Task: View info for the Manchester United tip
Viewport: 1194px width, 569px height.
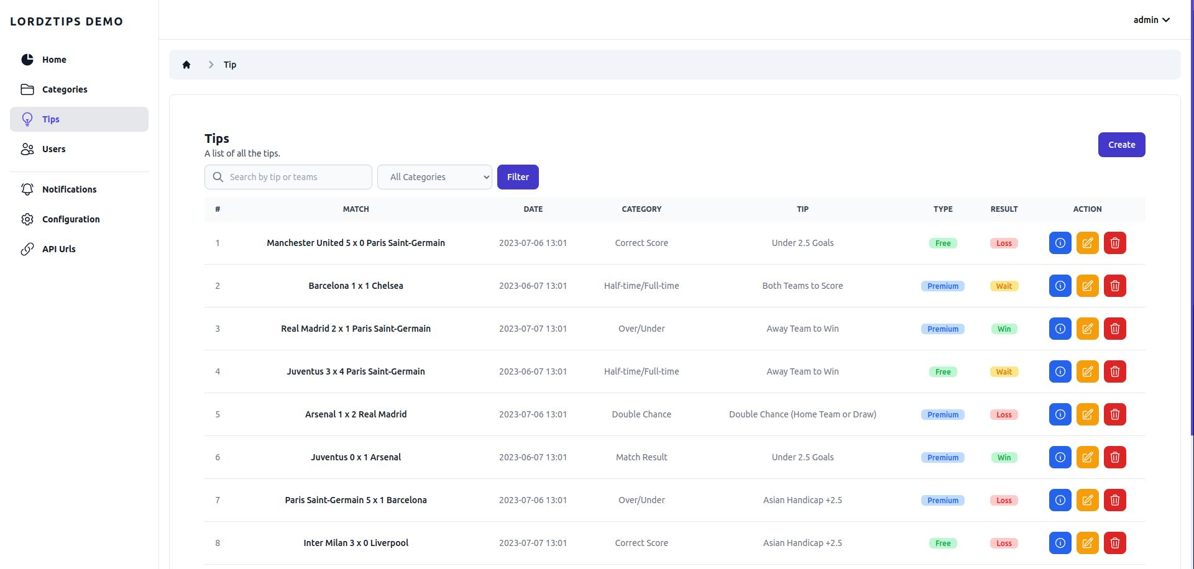Action: pyautogui.click(x=1060, y=243)
